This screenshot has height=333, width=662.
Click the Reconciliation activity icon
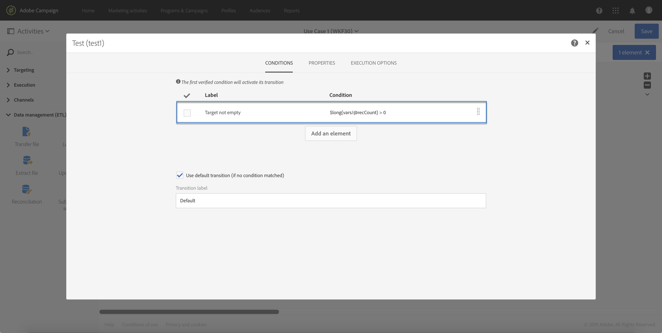click(x=26, y=190)
